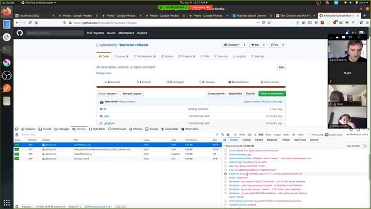
Task: Toggle the Disable Cache checkbox
Action: (x=327, y=135)
